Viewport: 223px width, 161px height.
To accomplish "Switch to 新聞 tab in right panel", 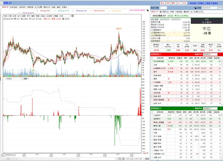I will [172, 12].
